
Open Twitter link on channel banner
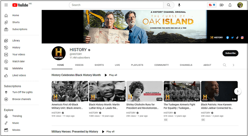(x=232, y=37)
